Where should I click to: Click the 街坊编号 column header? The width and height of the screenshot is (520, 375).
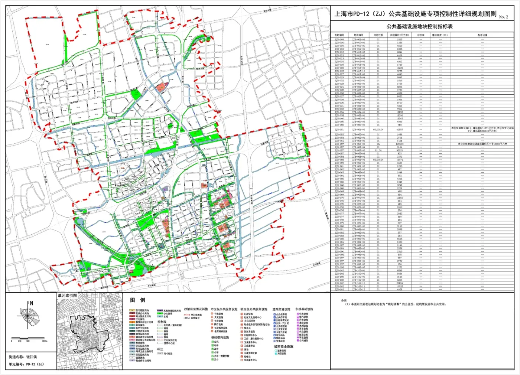tap(339, 35)
